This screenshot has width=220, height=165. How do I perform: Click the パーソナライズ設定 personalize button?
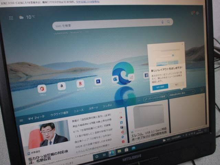(155, 98)
